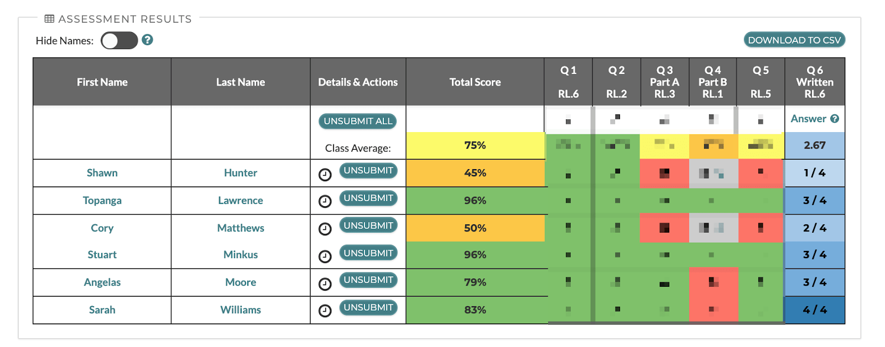Open the Matthews last name link
The width and height of the screenshot is (885, 347).
[241, 228]
